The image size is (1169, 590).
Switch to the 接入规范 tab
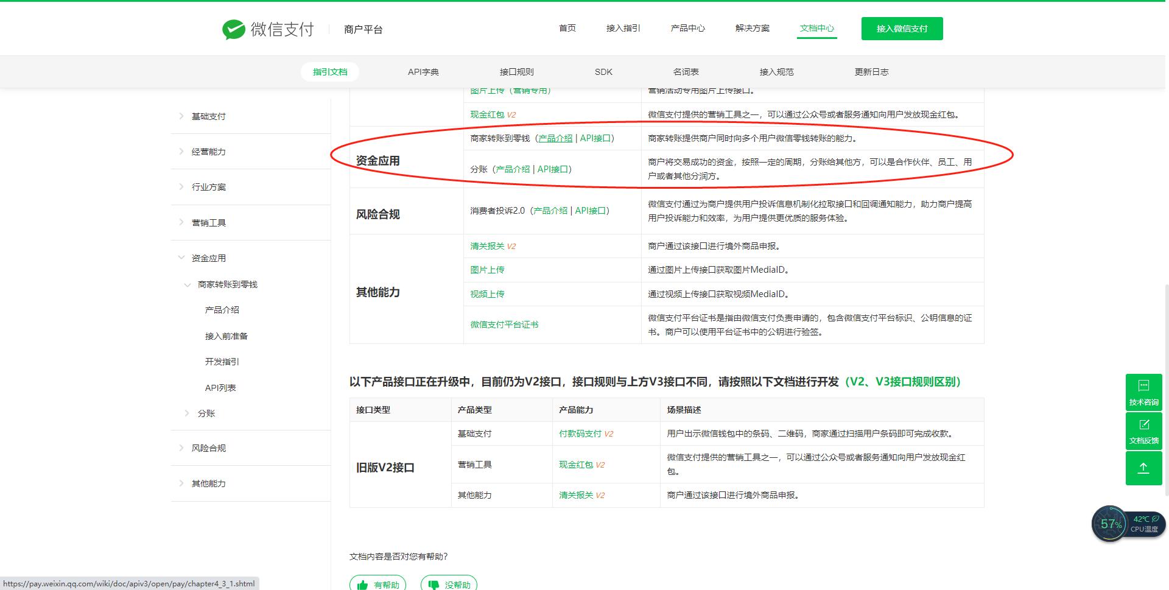pyautogui.click(x=777, y=72)
